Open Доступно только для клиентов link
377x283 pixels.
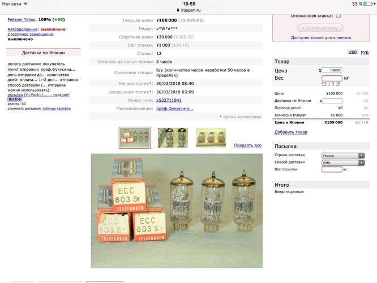[321, 37]
